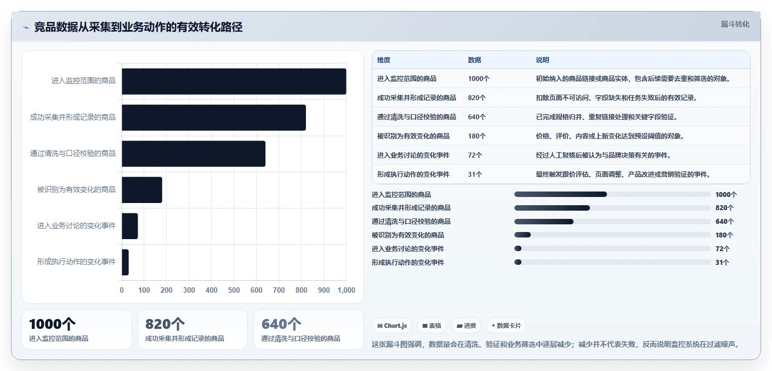Click the progress bar showing 1000个

coord(612,194)
